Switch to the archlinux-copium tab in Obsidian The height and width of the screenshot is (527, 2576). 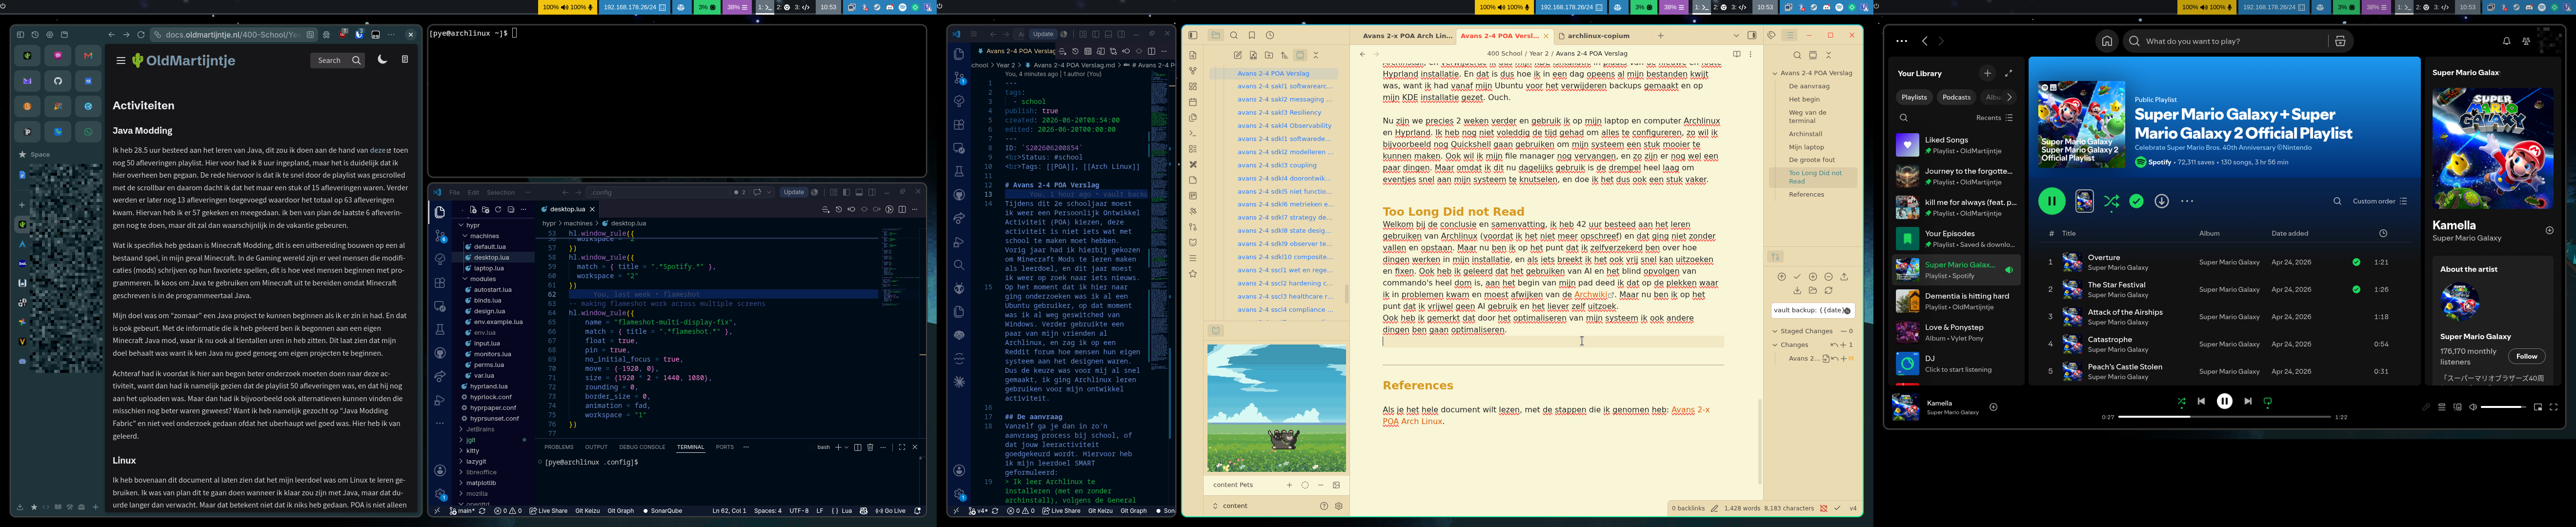tap(1598, 35)
